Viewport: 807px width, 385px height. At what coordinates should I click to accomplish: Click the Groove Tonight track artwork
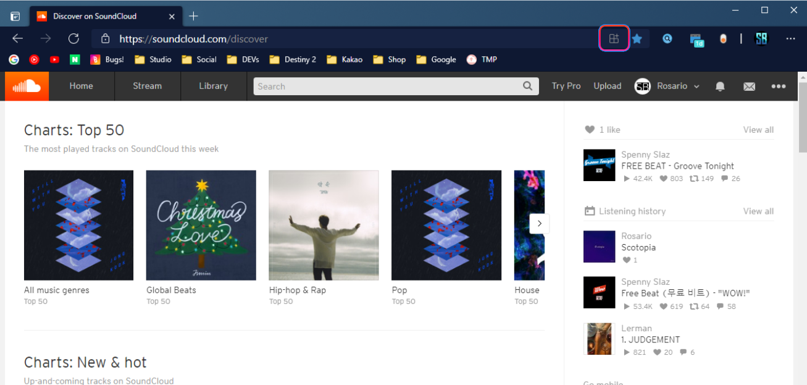599,165
